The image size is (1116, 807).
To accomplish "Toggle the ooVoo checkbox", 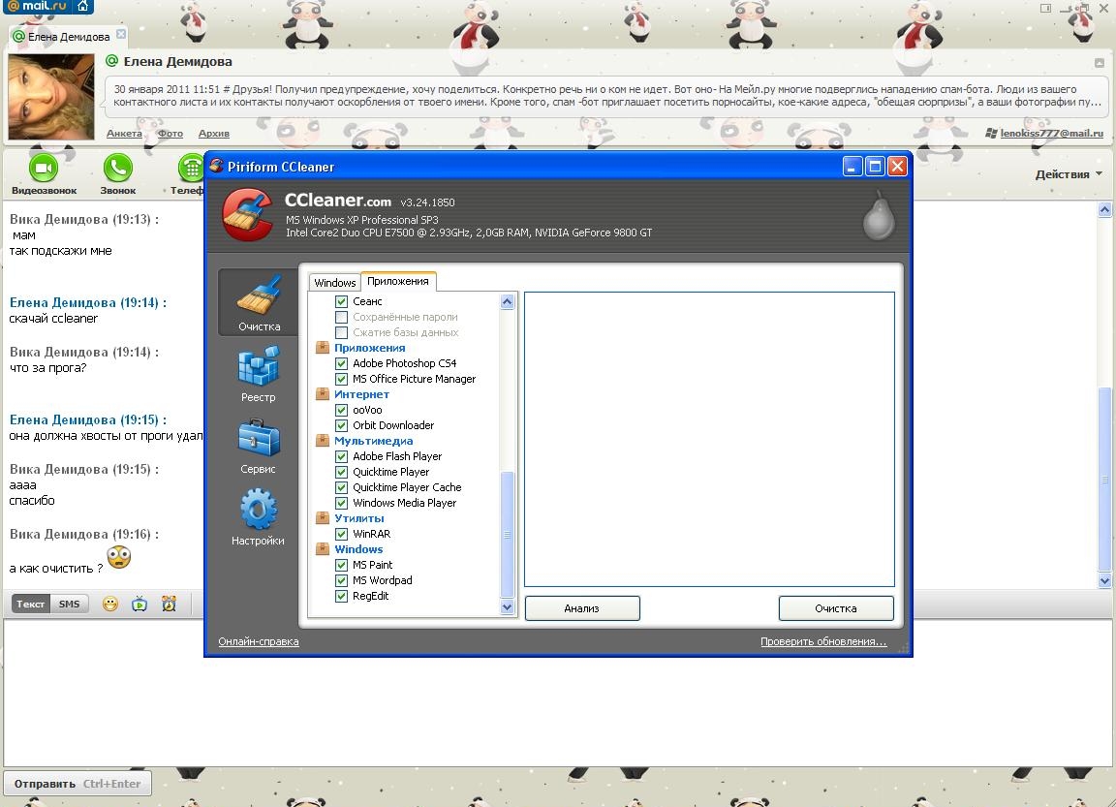I will point(342,411).
